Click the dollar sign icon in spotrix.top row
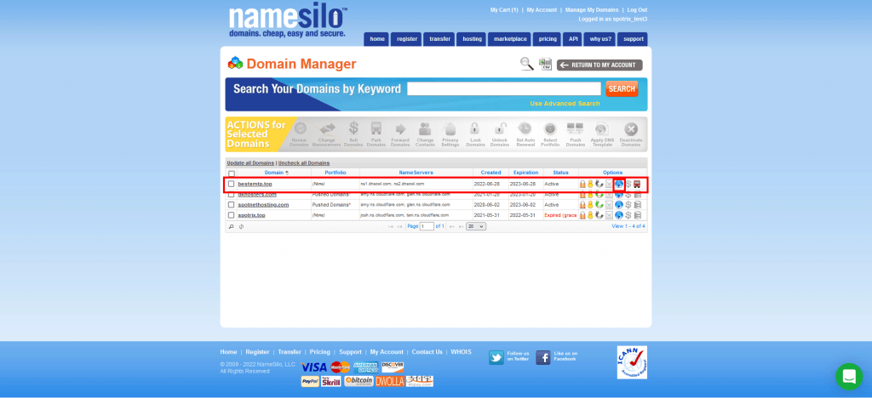Image resolution: width=872 pixels, height=398 pixels. coord(628,215)
